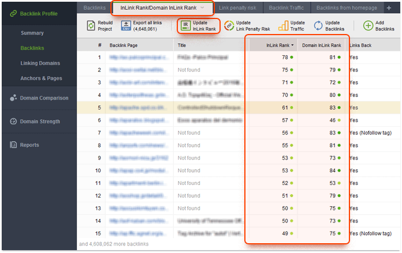Viewport: 402px width, 253px height.
Task: Select Domain InLink Rank value 53 in row 11
Action: pyautogui.click(x=333, y=183)
